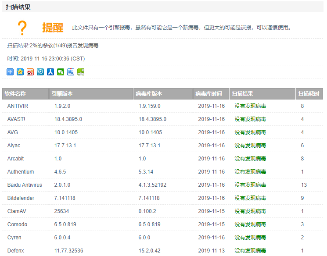Click Baidu Antivirus scan duration 13
Screen dimensions: 327x256
[x=304, y=185]
